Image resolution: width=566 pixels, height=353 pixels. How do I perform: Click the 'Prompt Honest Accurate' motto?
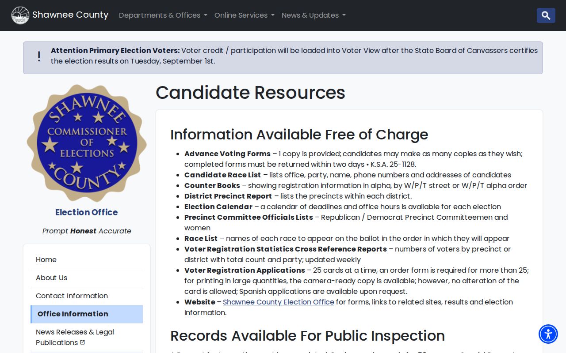click(x=87, y=231)
